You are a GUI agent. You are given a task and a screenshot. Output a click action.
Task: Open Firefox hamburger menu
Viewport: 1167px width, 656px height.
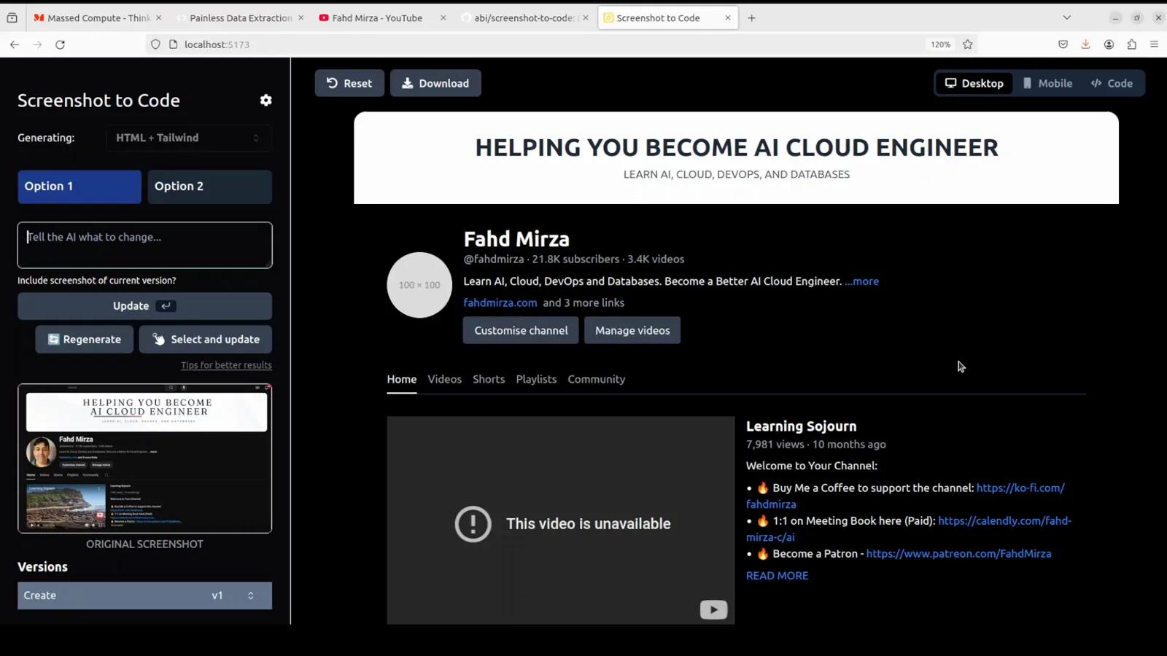[1154, 44]
